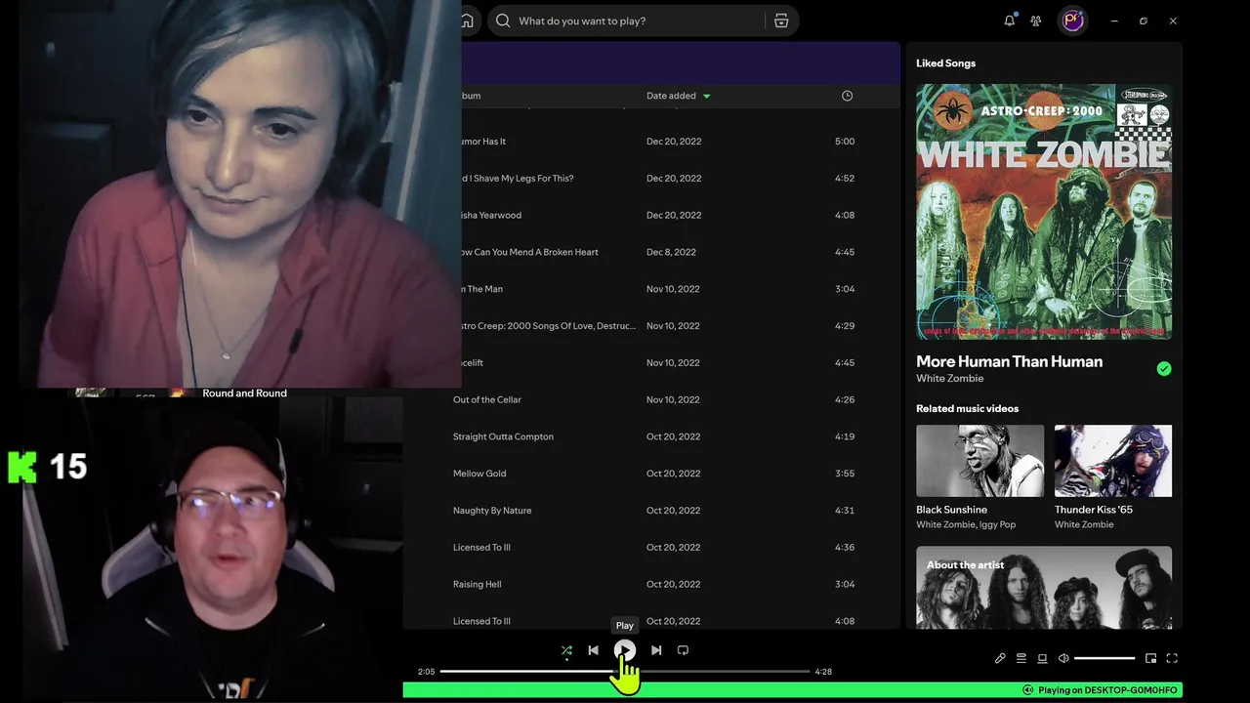Open the Connect to a device icon
Screen dimensions: 1250x703
point(1042,658)
